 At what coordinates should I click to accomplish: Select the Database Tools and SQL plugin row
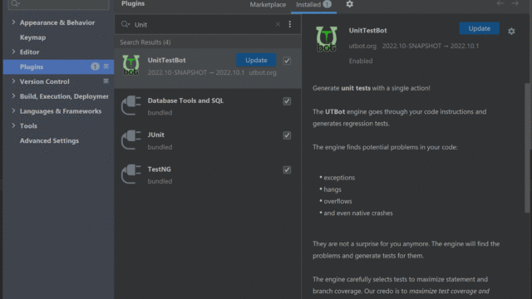208,106
